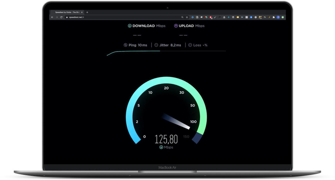Open the WhatFont 'f?' extension
This screenshot has width=335, height=180.
coord(220,17)
